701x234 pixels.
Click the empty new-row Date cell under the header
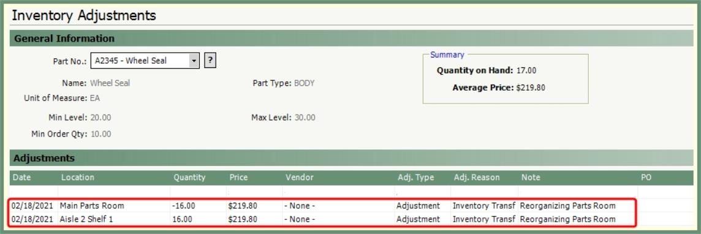click(x=34, y=192)
